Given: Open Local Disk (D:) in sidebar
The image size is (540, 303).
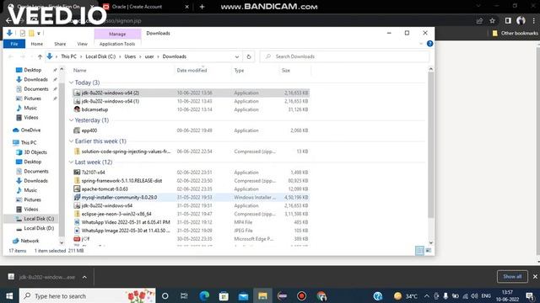Looking at the screenshot, I should click(39, 228).
